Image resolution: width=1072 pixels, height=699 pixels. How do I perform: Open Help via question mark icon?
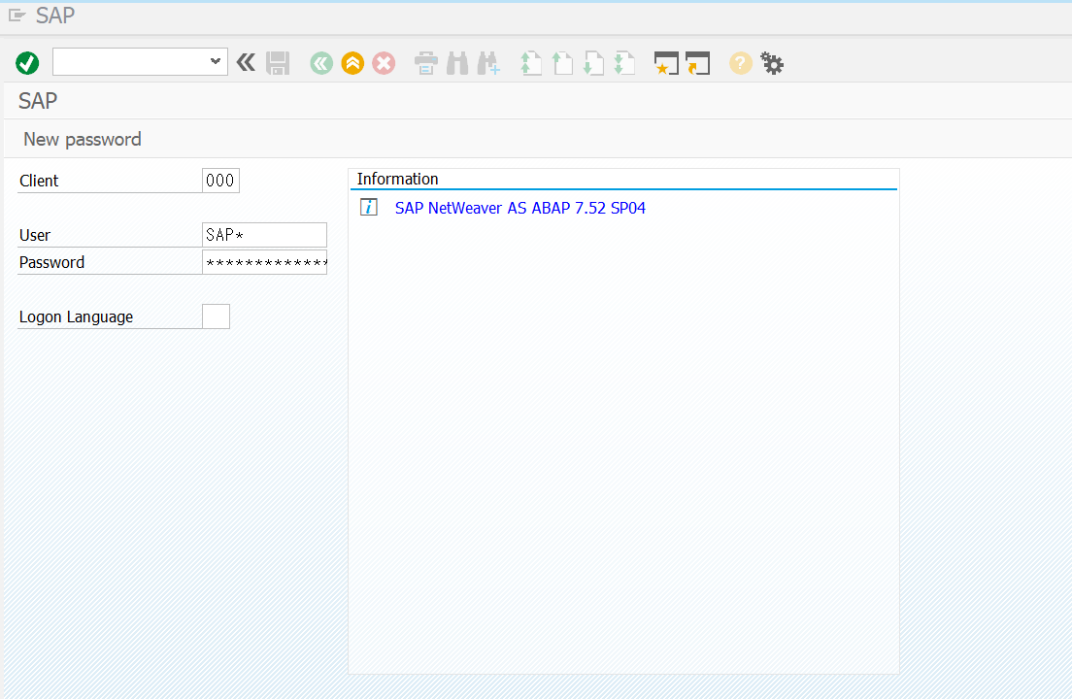[741, 63]
